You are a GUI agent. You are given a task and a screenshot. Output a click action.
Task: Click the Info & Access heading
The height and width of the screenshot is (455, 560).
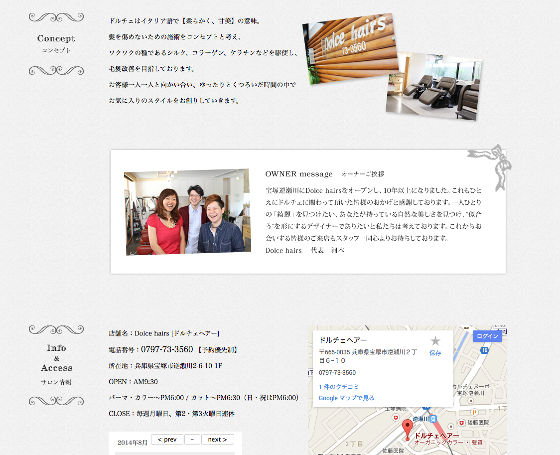point(56,358)
